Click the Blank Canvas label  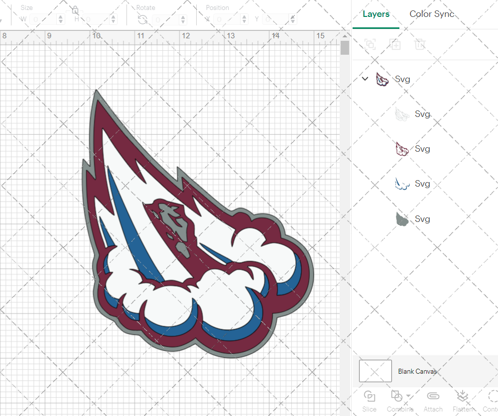pos(417,371)
